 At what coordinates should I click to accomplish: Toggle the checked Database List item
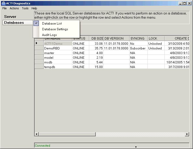pyautogui.click(x=52, y=24)
